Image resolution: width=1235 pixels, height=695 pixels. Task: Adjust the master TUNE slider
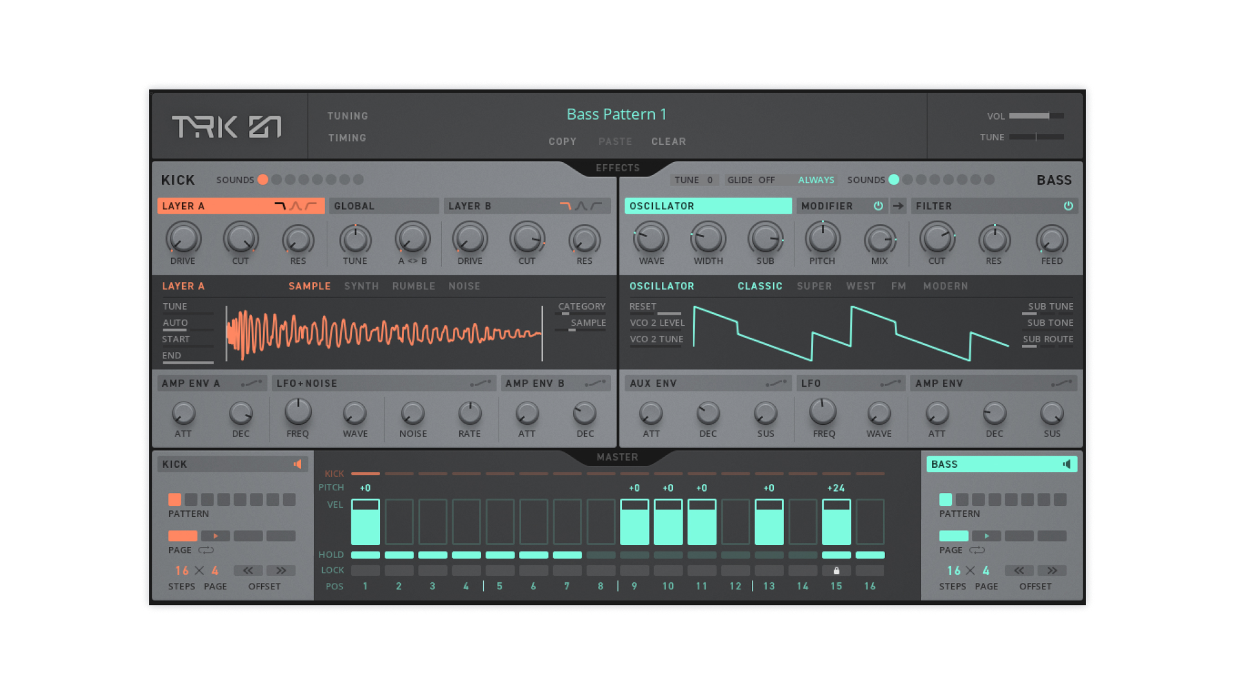(1036, 137)
